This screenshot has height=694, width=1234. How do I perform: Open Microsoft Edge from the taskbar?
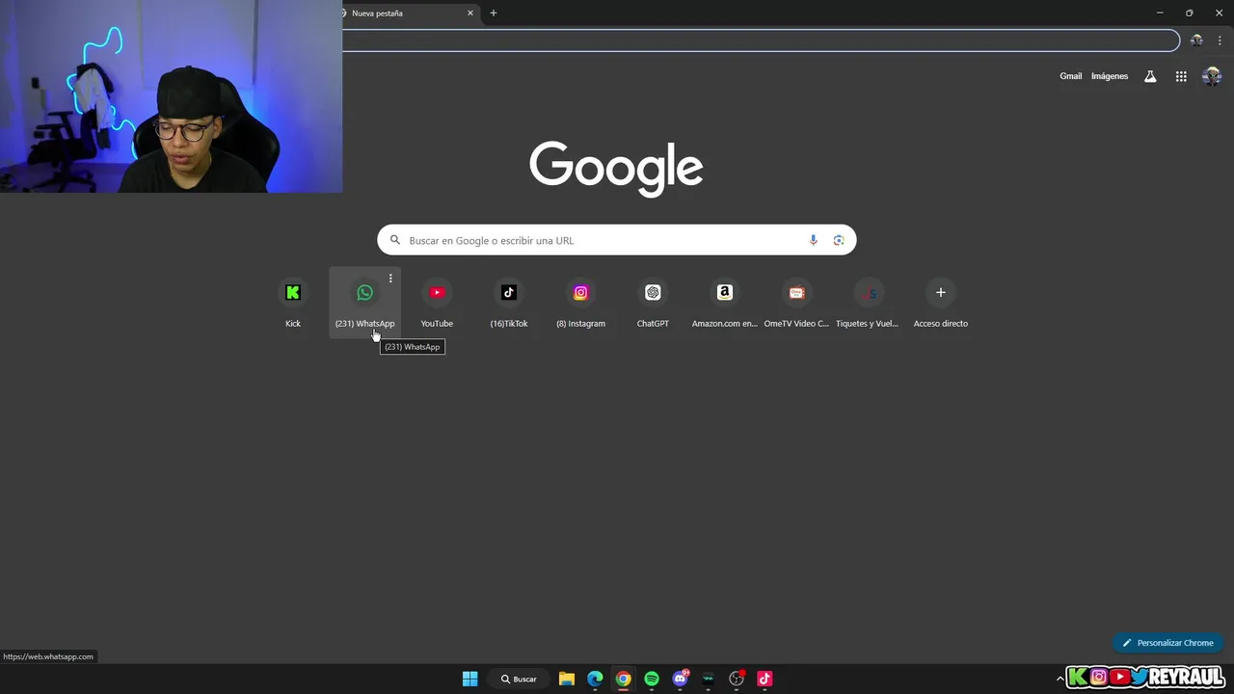coord(595,679)
